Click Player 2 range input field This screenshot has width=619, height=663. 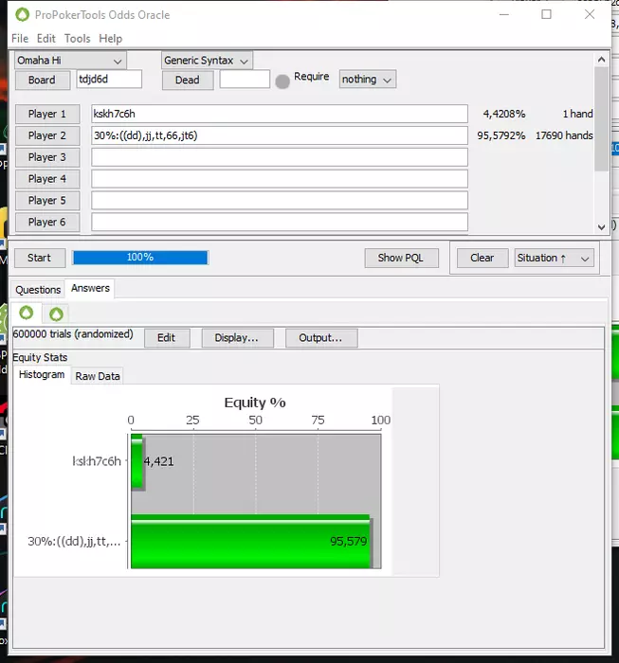click(x=280, y=135)
